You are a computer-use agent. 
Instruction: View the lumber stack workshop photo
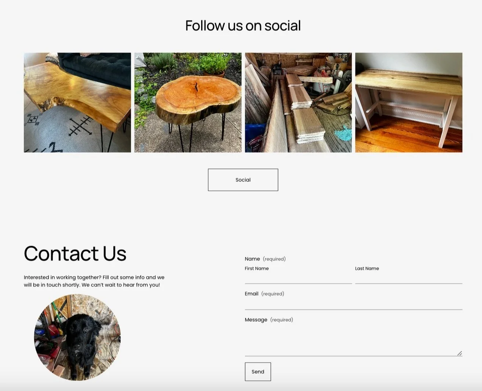tap(298, 102)
